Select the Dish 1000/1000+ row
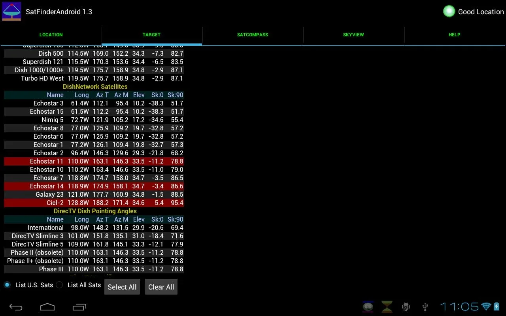This screenshot has width=506, height=316. (94, 70)
